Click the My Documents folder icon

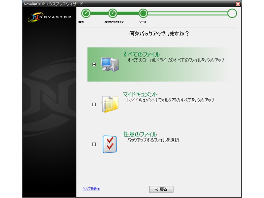(109, 104)
